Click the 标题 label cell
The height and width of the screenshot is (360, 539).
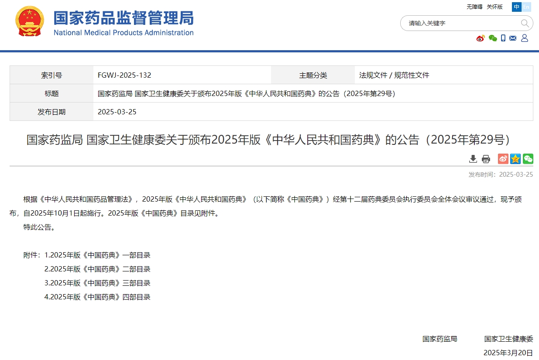point(51,93)
